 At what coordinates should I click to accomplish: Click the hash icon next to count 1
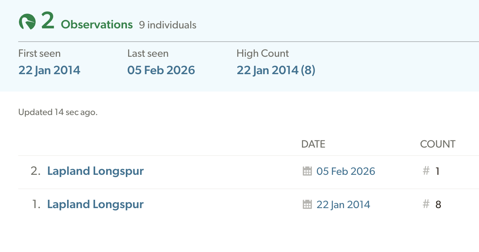[x=426, y=171]
